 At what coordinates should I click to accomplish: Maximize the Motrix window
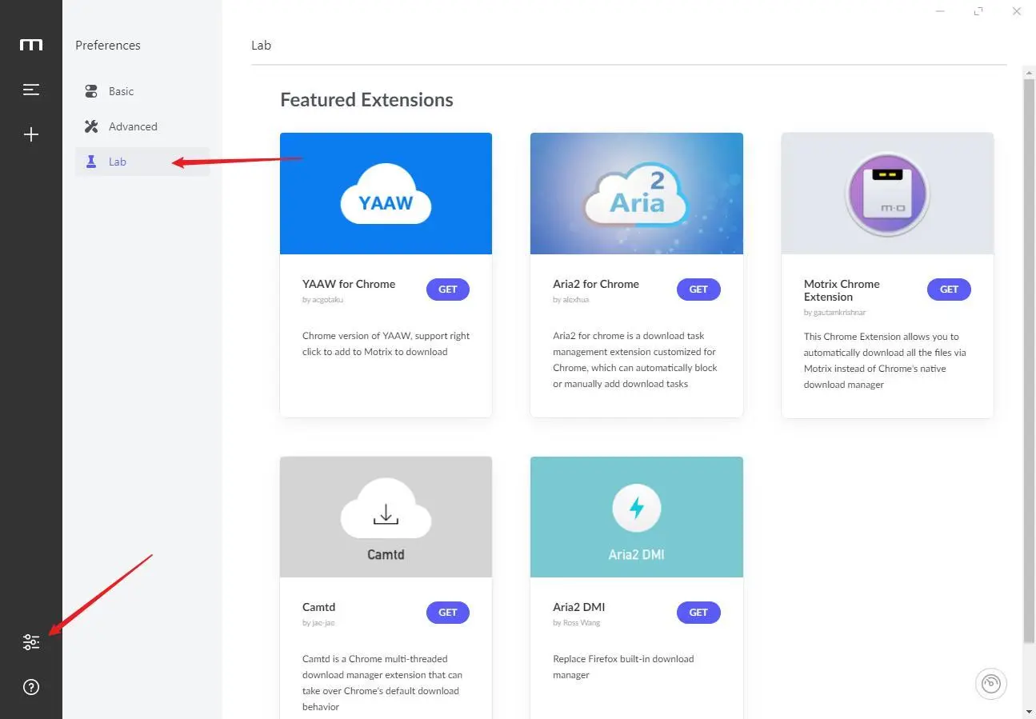coord(978,11)
